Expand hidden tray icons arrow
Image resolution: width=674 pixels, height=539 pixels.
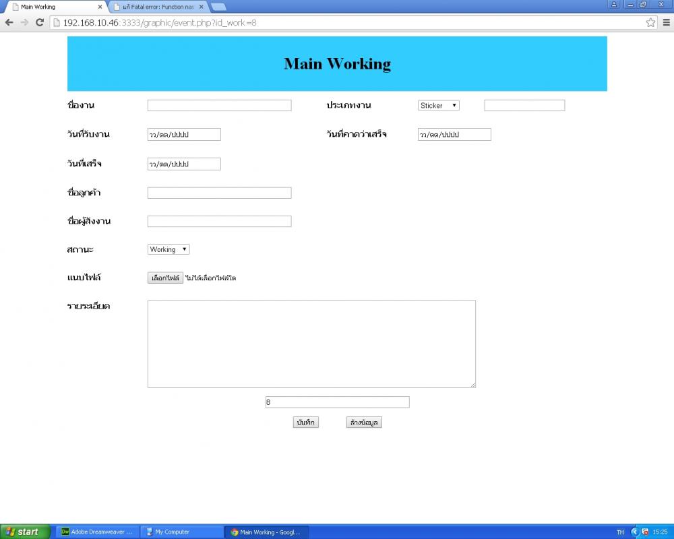tap(634, 532)
